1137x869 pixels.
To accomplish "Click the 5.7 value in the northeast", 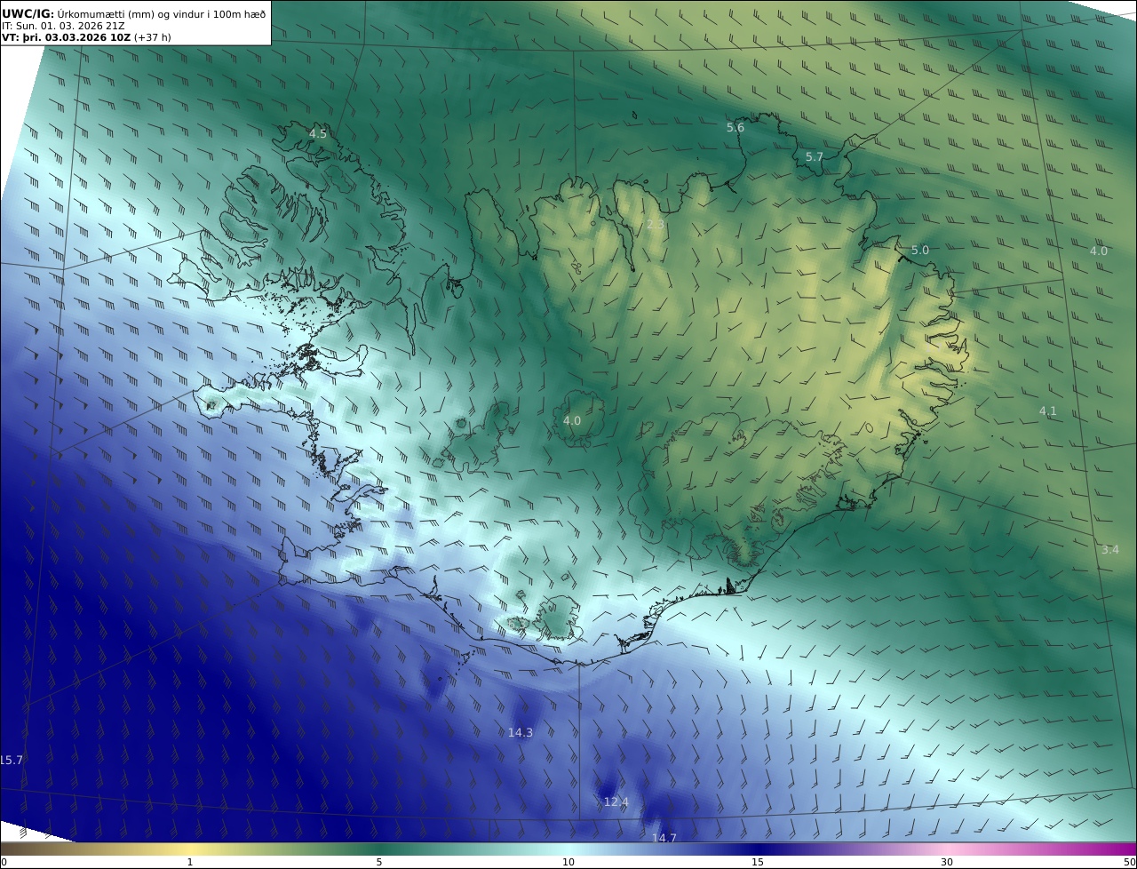I will pyautogui.click(x=815, y=156).
